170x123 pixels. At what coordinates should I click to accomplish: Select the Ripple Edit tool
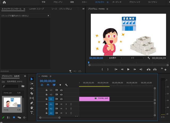pos(32,88)
